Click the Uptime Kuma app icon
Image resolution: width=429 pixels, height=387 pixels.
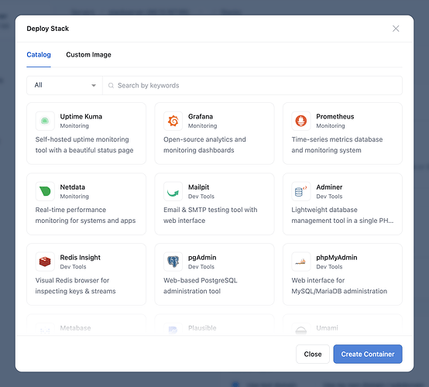[x=45, y=121]
